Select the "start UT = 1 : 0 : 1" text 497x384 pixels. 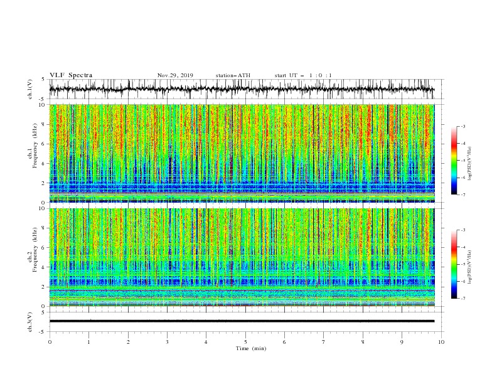[303, 75]
